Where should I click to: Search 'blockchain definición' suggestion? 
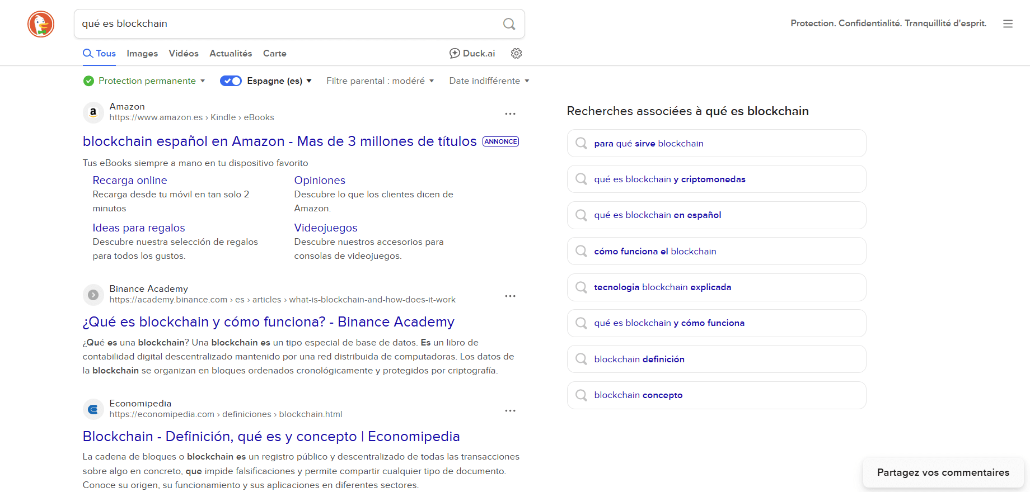(x=717, y=359)
